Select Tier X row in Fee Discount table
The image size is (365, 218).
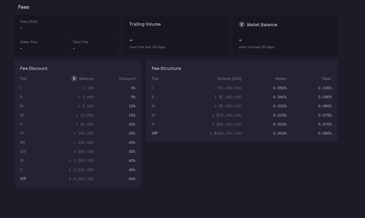point(78,170)
